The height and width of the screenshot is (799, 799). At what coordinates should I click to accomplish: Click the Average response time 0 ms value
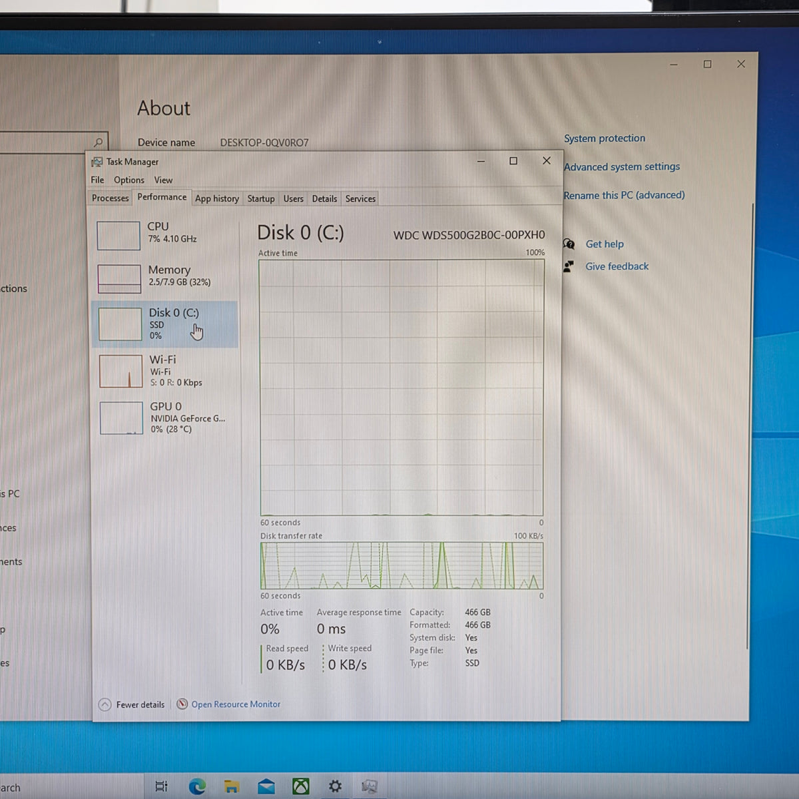(331, 629)
